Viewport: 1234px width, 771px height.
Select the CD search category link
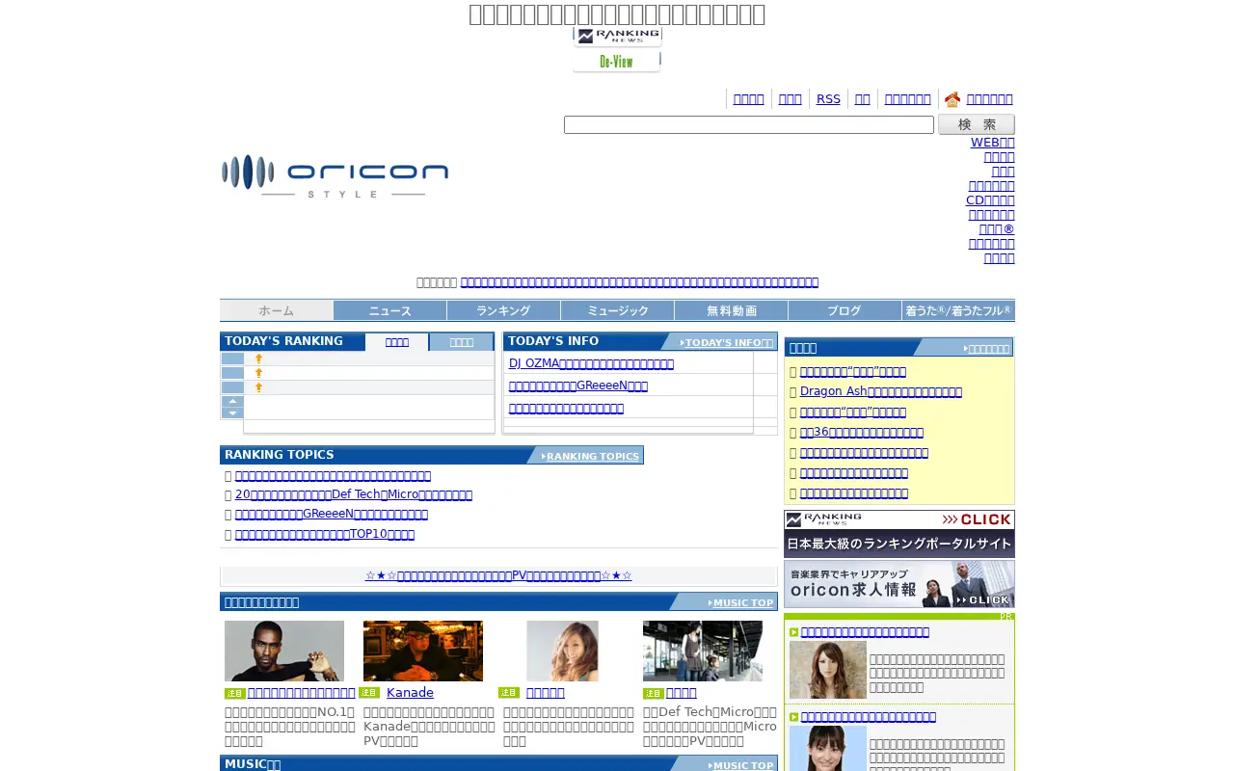coord(990,200)
